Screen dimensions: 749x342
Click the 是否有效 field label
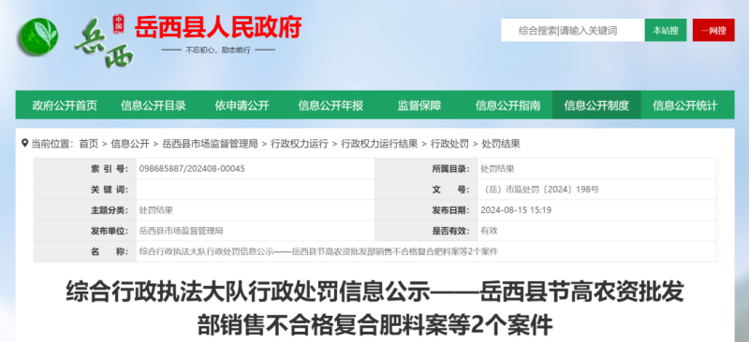451,231
